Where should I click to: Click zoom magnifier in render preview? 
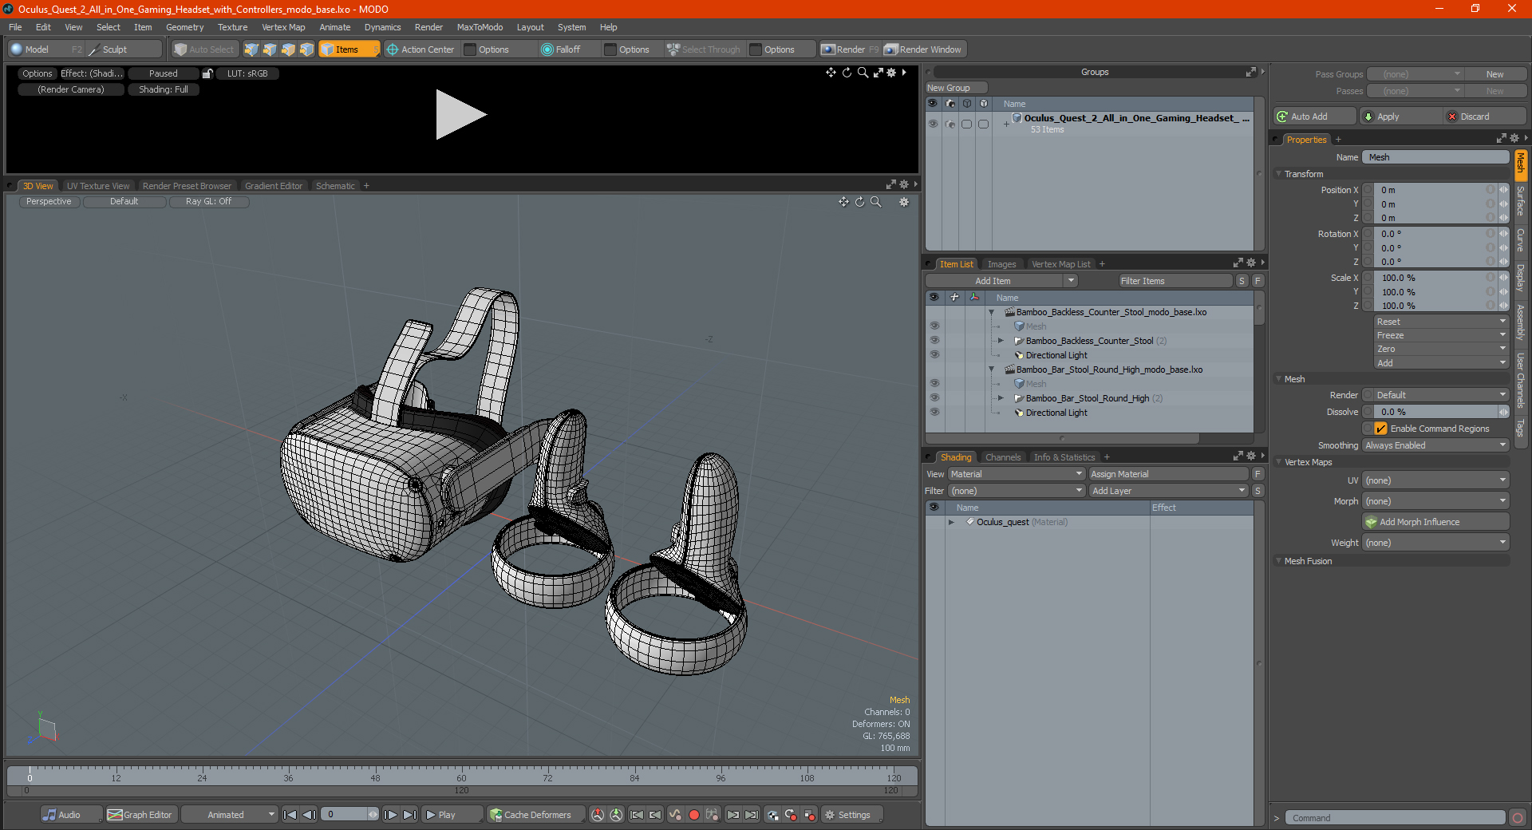pyautogui.click(x=863, y=73)
